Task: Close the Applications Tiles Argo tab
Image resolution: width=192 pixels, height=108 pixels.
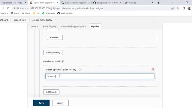Action: [25, 3]
